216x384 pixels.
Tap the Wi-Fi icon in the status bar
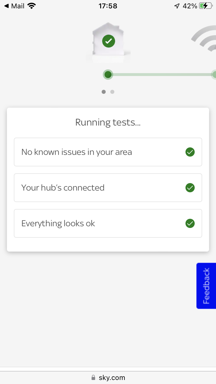(32, 6)
